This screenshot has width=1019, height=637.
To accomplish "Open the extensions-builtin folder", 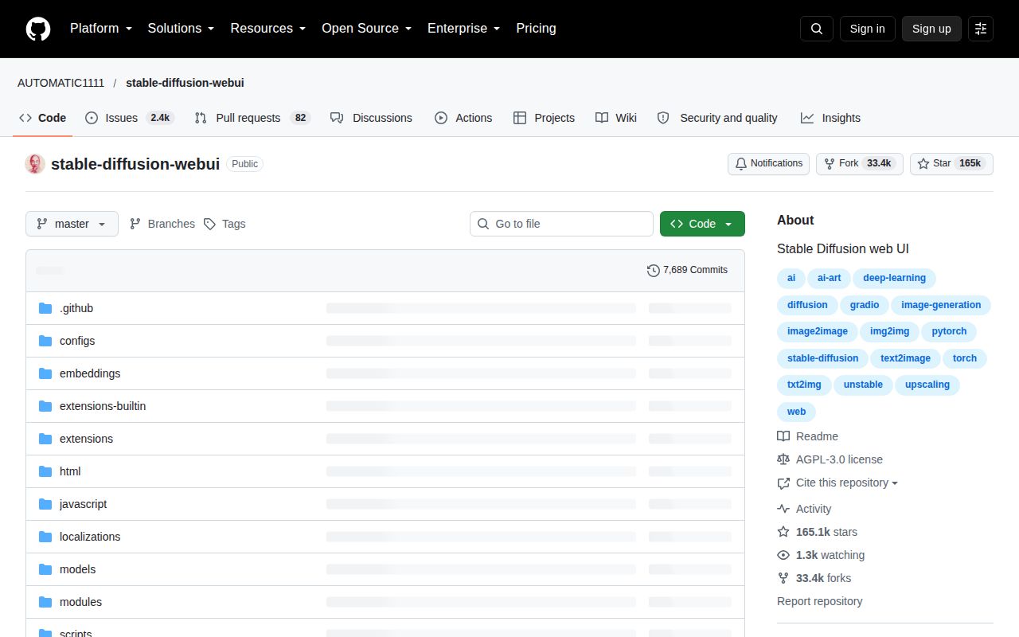I will click(103, 406).
